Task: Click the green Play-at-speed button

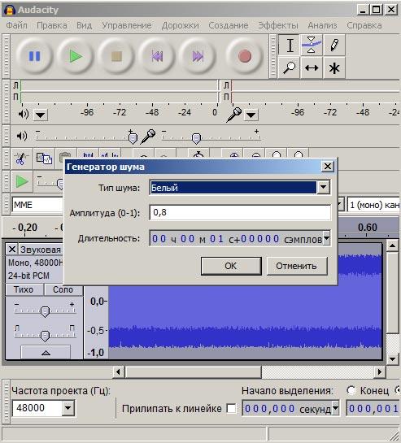Action: pyautogui.click(x=22, y=181)
